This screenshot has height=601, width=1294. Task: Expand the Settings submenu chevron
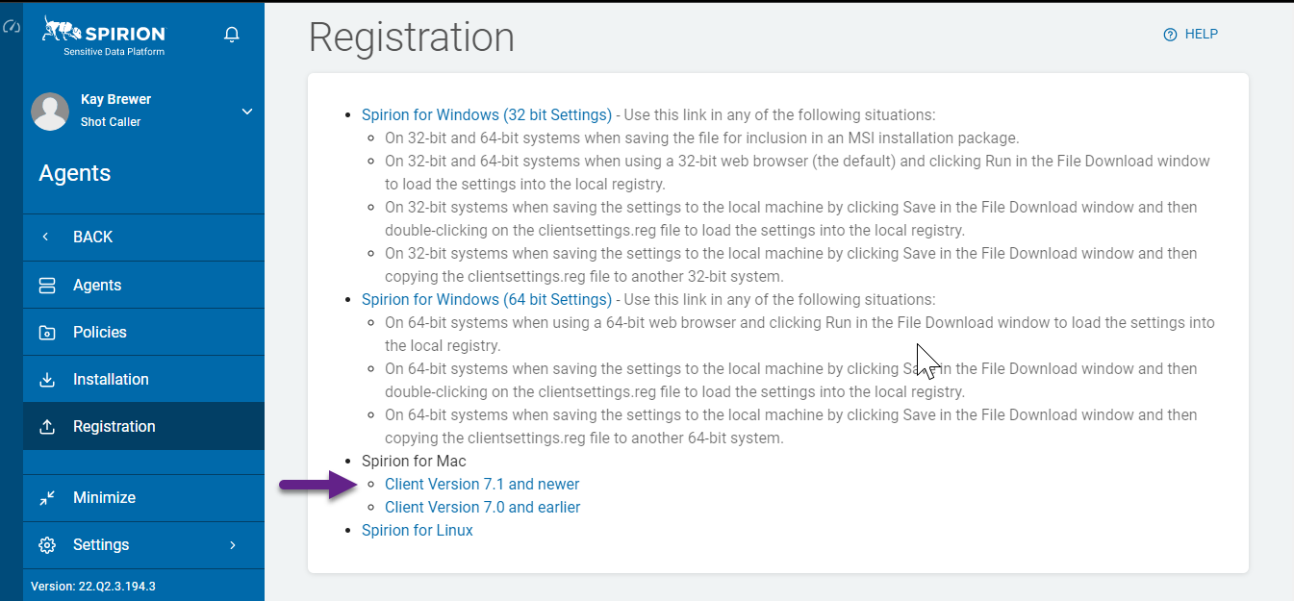[x=232, y=545]
